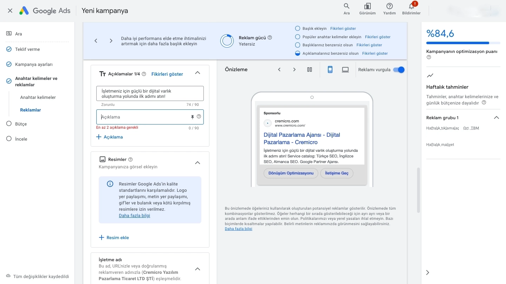Switch preview to mobile device
The width and height of the screenshot is (506, 284).
330,69
